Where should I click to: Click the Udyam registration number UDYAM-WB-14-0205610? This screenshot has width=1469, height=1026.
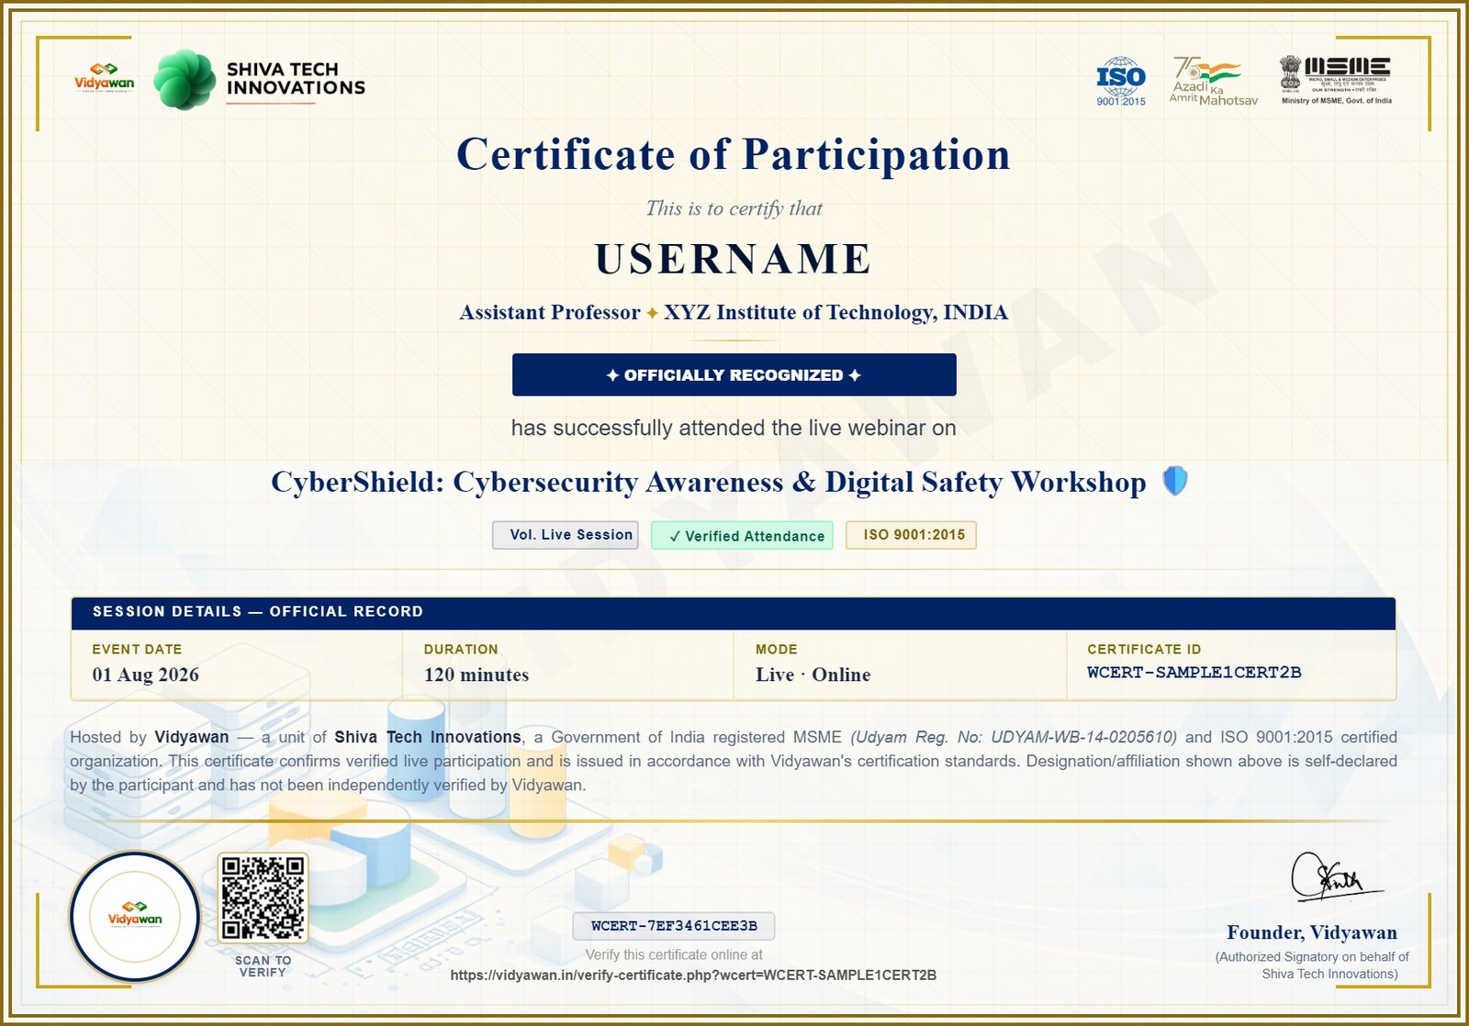tap(1083, 737)
